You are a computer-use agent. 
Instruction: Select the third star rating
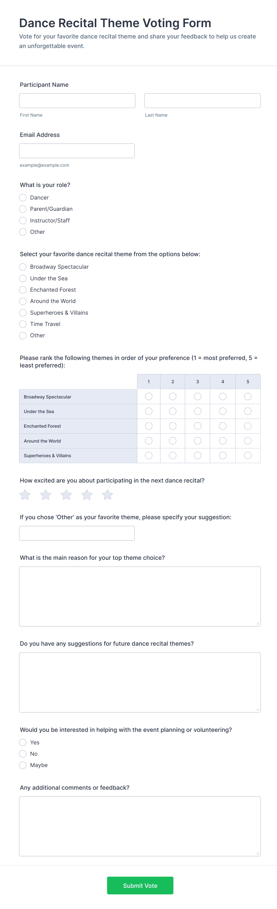tap(66, 495)
